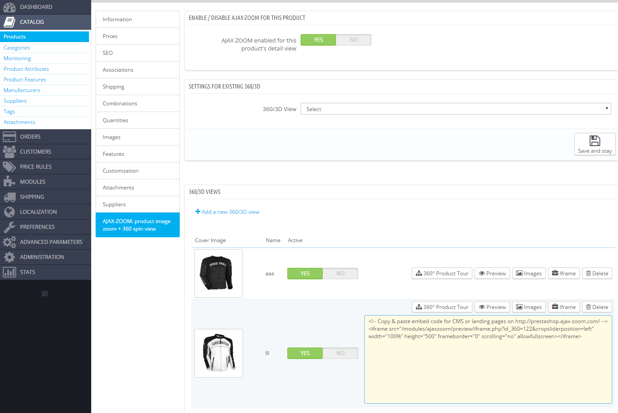The image size is (618, 413).
Task: Toggle NO for second jacket 360 view
Action: click(x=340, y=353)
